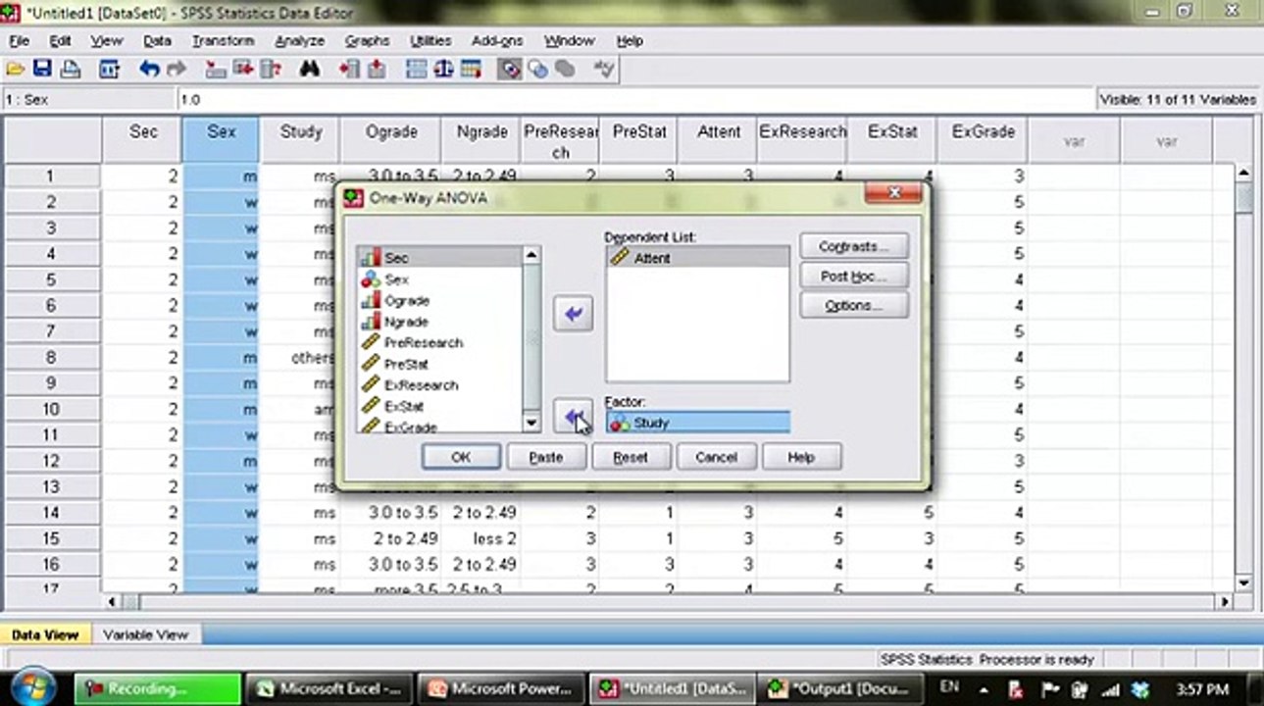The height and width of the screenshot is (706, 1264).
Task: Click the variable list scroll down arrow
Action: click(531, 424)
